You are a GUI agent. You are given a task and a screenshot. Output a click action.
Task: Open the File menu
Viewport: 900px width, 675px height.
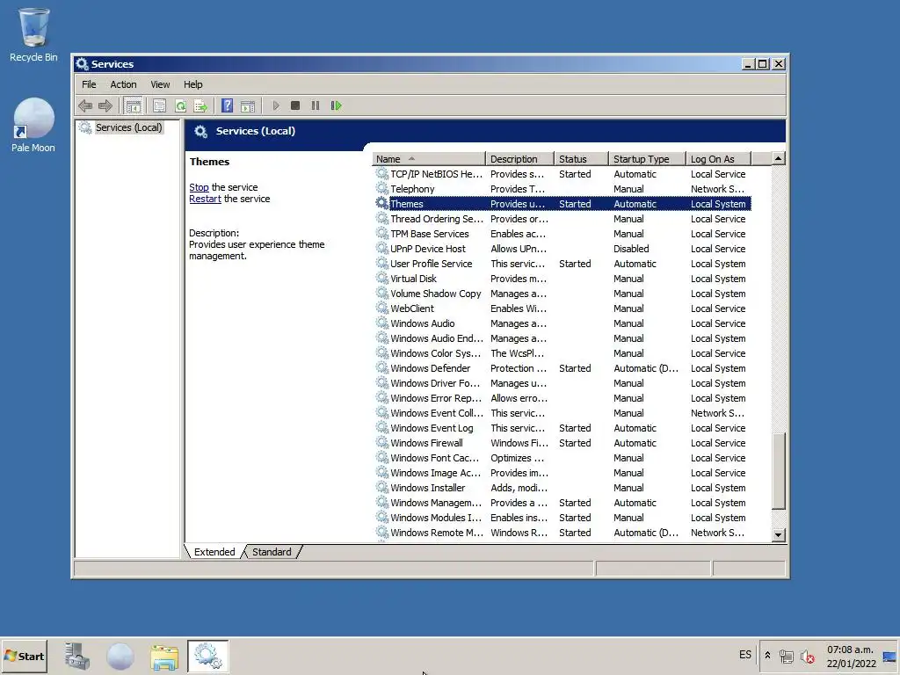89,84
